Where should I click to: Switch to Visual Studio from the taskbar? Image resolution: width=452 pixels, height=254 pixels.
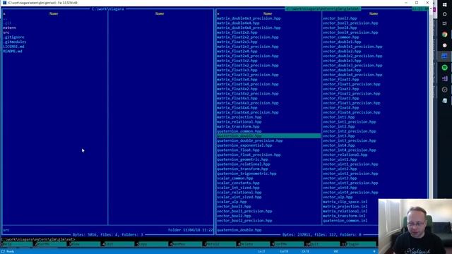click(444, 78)
